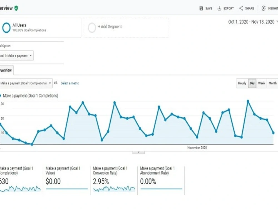Select the Hourly granularity
Image resolution: width=278 pixels, height=209 pixels.
click(x=242, y=83)
